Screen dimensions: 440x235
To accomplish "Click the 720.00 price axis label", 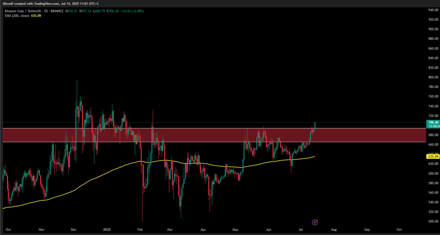I will (433, 116).
